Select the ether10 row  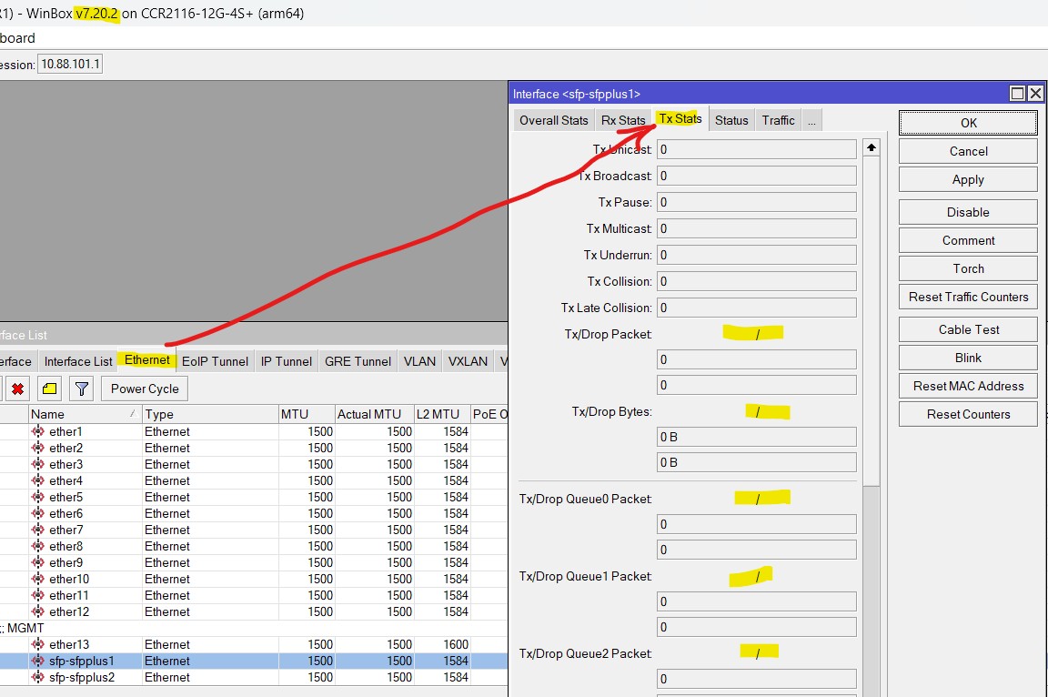pyautogui.click(x=254, y=579)
